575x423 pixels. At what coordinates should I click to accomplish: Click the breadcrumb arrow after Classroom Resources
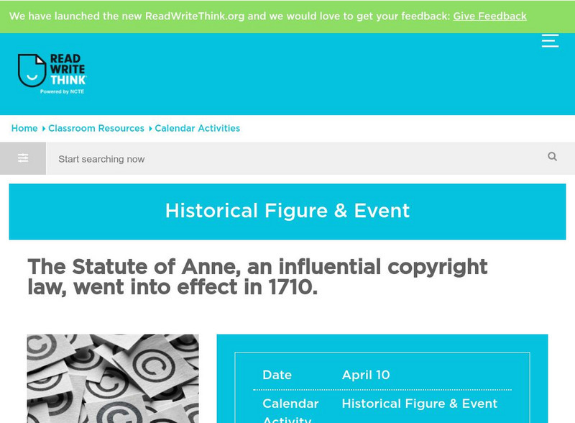149,129
